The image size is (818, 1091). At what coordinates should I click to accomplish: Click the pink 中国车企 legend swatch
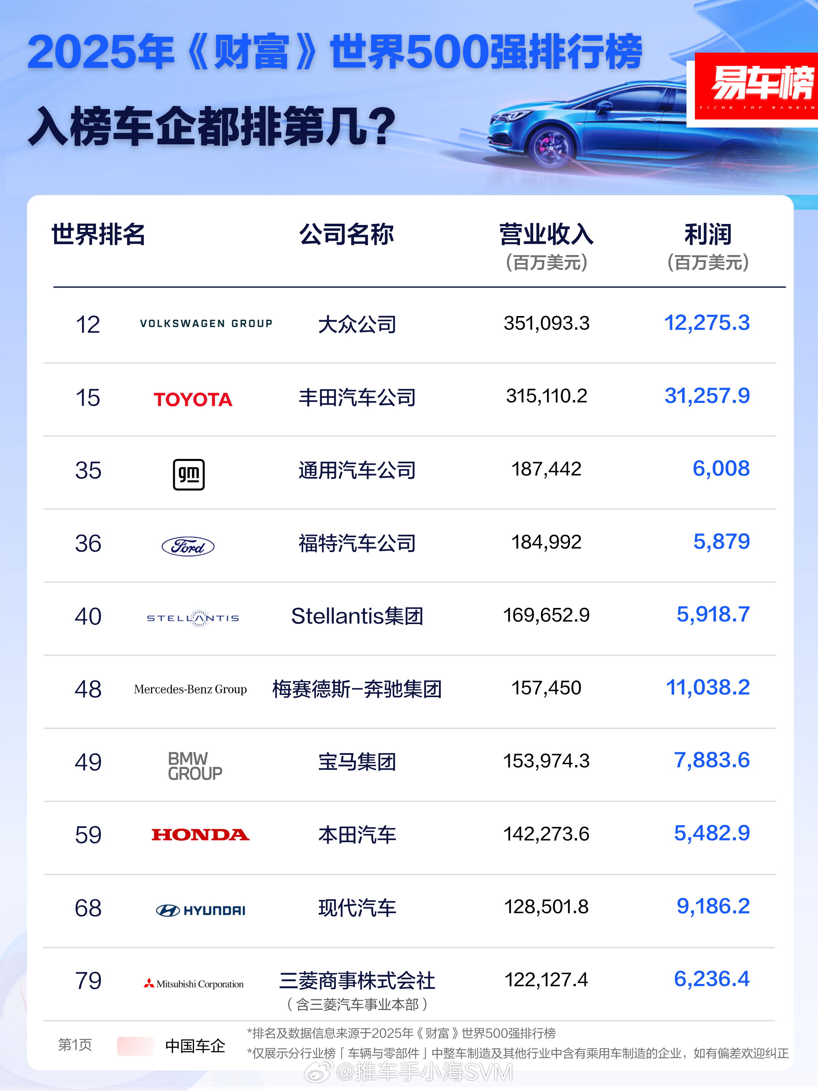coord(135,1046)
